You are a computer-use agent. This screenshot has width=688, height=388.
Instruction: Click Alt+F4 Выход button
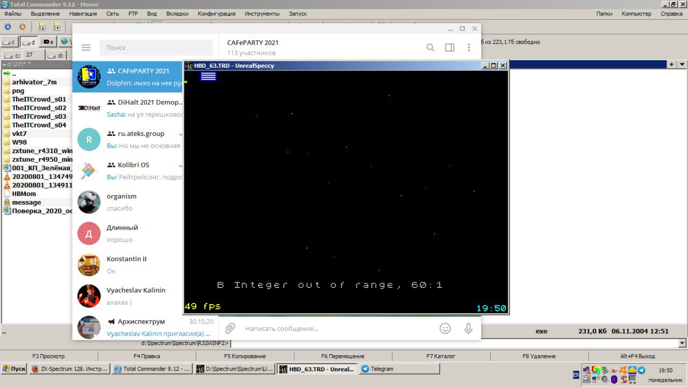(637, 356)
